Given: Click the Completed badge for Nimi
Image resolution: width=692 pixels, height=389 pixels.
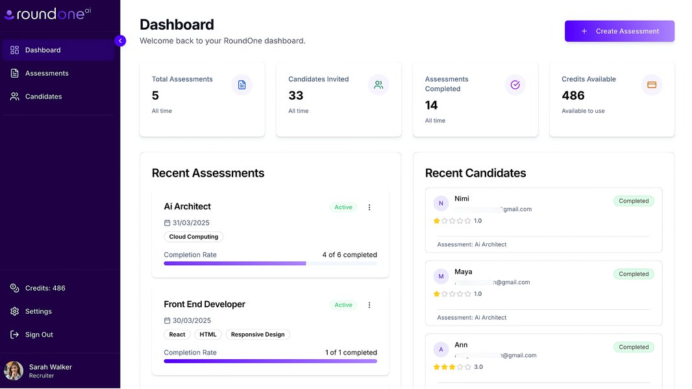Looking at the screenshot, I should point(634,201).
